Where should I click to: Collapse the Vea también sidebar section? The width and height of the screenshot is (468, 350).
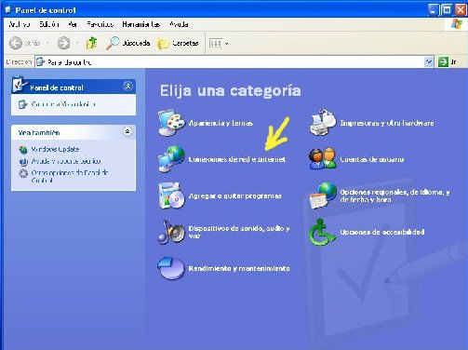coord(127,131)
